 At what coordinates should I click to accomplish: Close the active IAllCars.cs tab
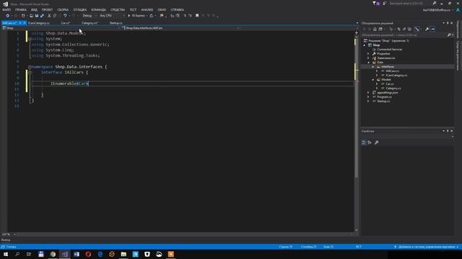pyautogui.click(x=25, y=23)
